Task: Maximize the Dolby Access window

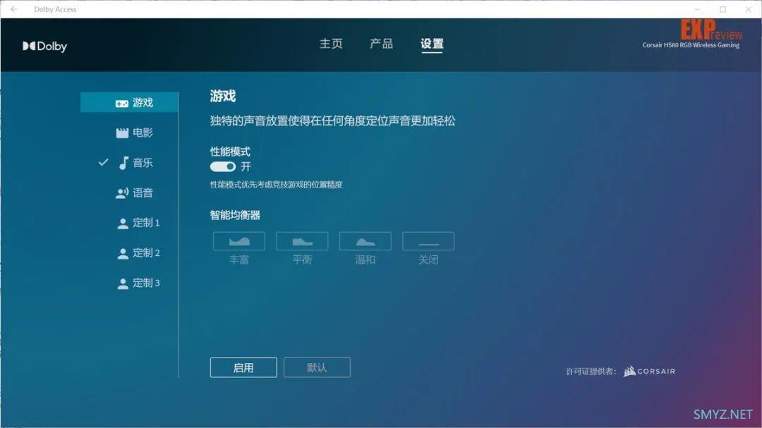Action: tap(722, 9)
